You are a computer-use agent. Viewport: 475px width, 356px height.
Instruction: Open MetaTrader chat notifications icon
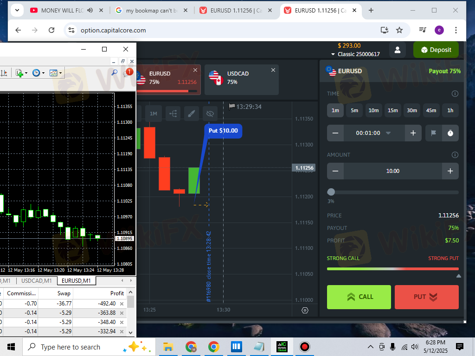[x=128, y=73]
